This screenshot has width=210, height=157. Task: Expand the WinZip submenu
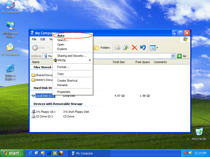pyautogui.click(x=73, y=60)
